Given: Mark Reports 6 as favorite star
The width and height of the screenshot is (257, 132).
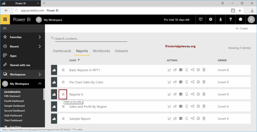Looking at the screenshot, I should (63, 94).
